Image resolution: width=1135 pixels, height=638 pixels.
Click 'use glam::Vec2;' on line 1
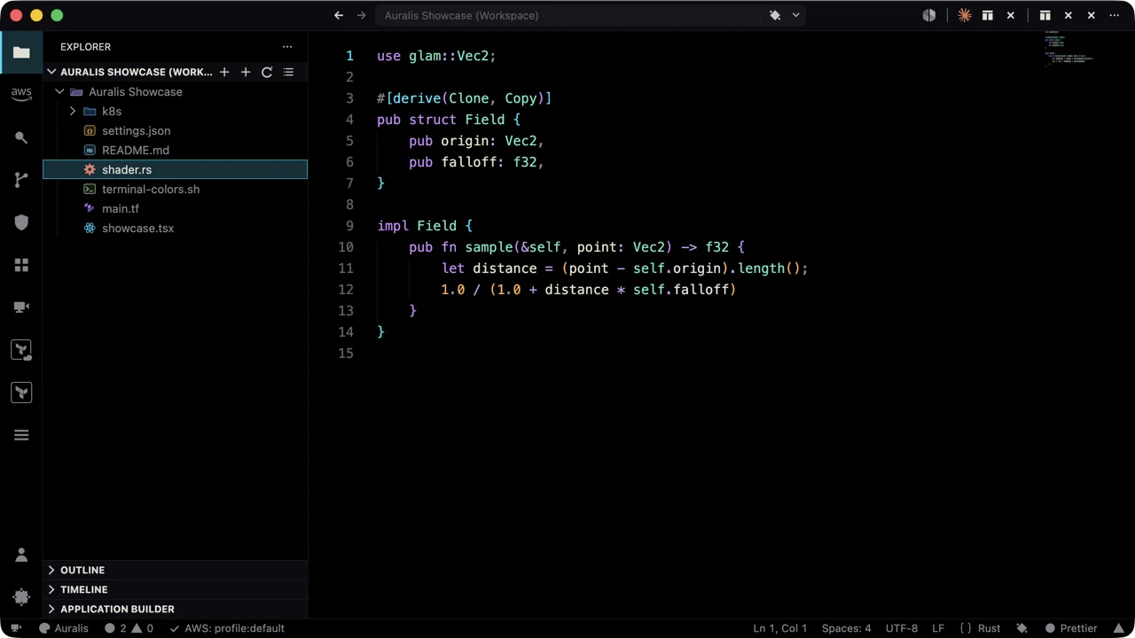tap(436, 56)
